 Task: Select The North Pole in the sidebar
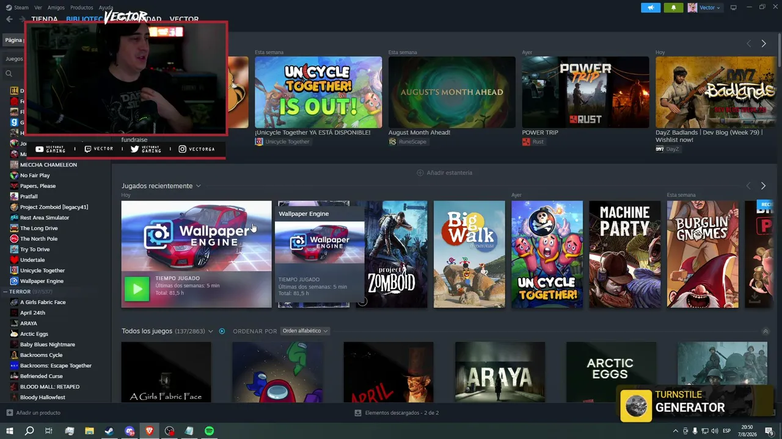(x=38, y=238)
